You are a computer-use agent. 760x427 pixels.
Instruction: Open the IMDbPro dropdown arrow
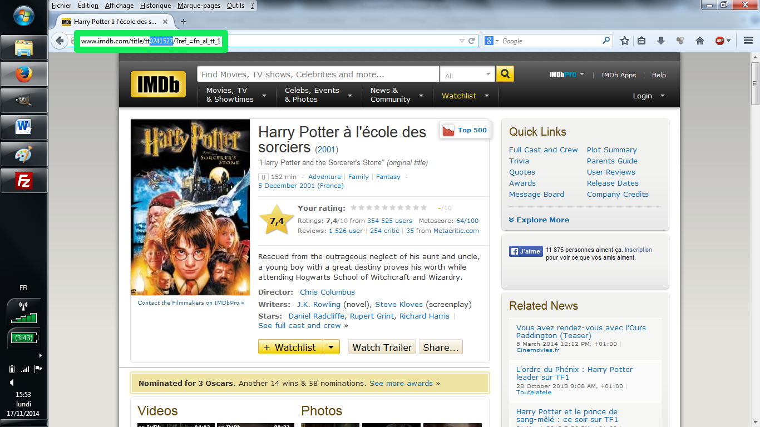pyautogui.click(x=582, y=74)
